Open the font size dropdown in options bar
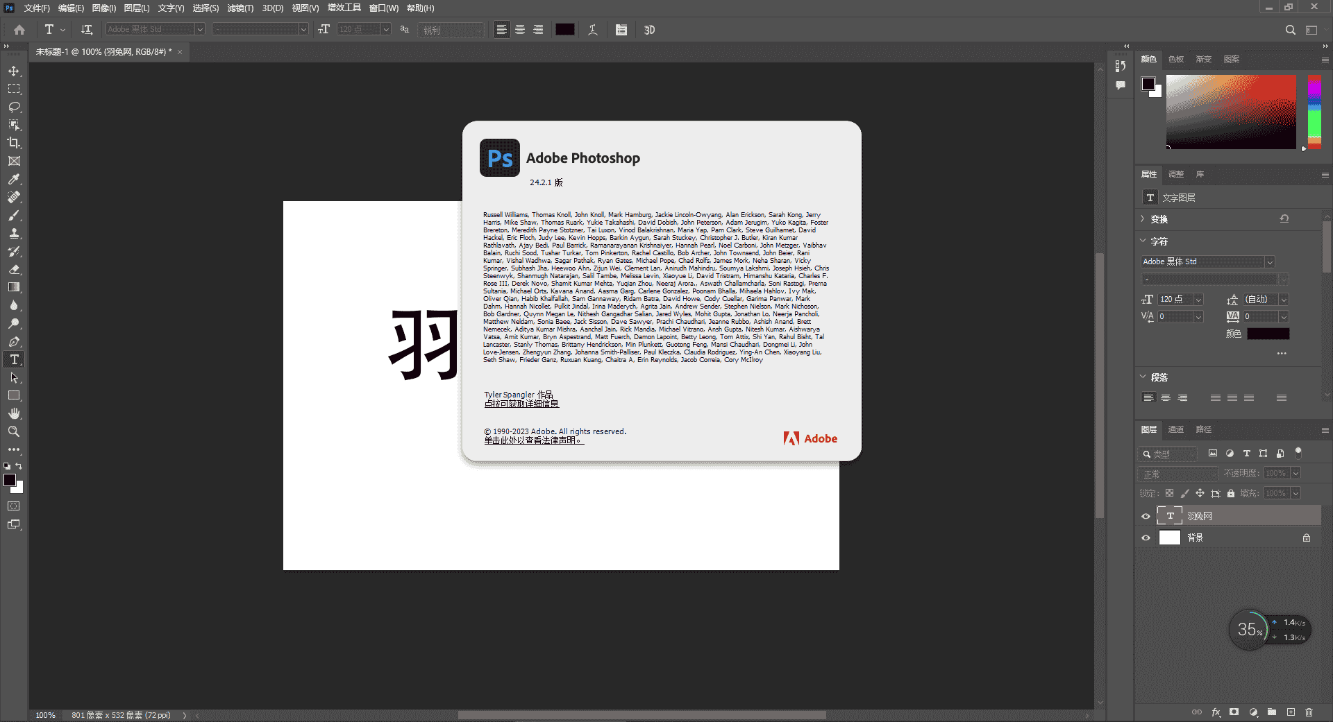Viewport: 1333px width, 722px height. point(385,29)
